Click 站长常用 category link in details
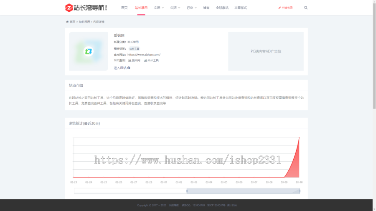Screen dimensions: 376x211 click(x=133, y=42)
